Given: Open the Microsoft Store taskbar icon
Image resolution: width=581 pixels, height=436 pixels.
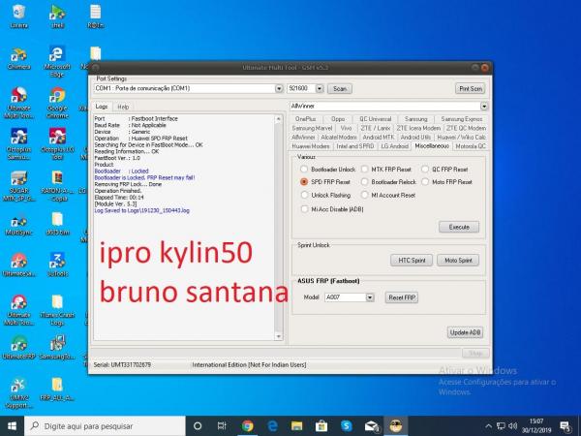Looking at the screenshot, I should [x=322, y=425].
